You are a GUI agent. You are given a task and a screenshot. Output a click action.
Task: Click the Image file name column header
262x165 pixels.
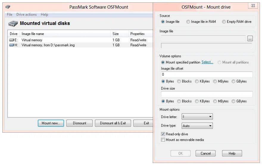(x=65, y=34)
